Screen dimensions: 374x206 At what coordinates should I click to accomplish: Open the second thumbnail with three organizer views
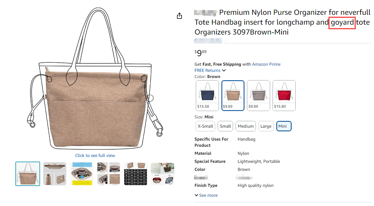point(55,174)
